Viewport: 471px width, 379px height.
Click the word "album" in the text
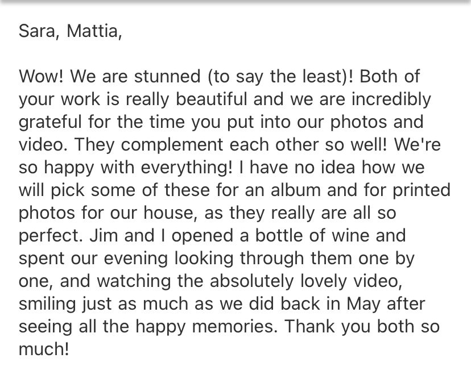pos(296,190)
